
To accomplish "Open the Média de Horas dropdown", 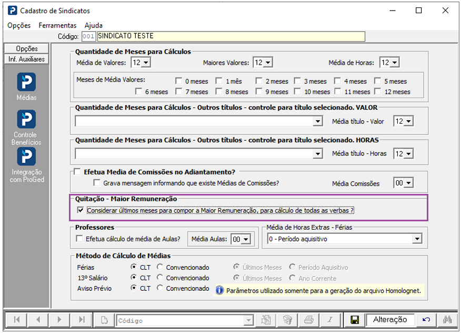I will coord(395,62).
